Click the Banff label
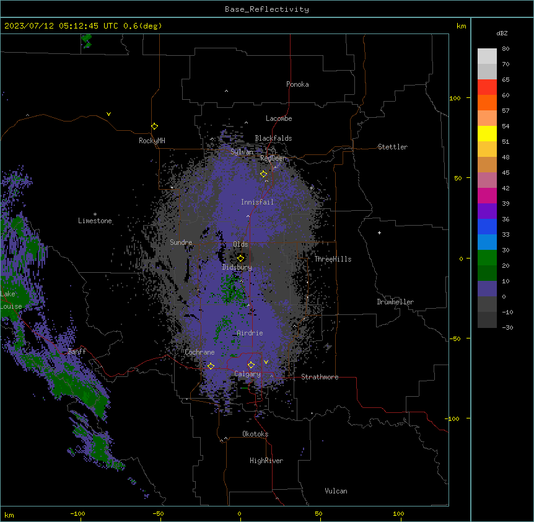This screenshot has height=522, width=534. [x=77, y=352]
